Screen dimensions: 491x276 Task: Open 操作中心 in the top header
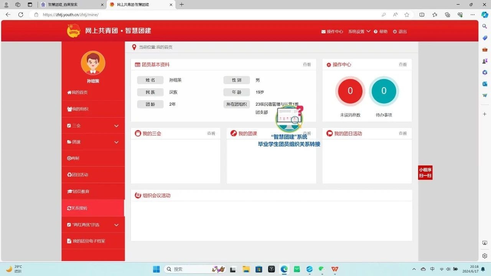[332, 31]
